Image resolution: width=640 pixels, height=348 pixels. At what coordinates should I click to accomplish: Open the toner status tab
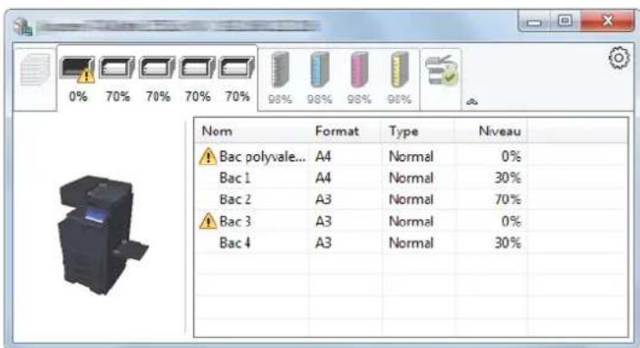pos(339,79)
